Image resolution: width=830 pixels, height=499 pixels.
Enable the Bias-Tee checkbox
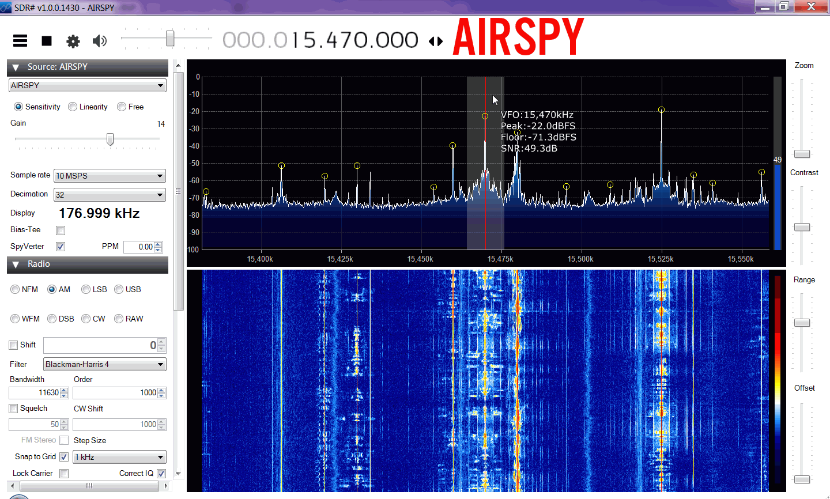pos(61,230)
